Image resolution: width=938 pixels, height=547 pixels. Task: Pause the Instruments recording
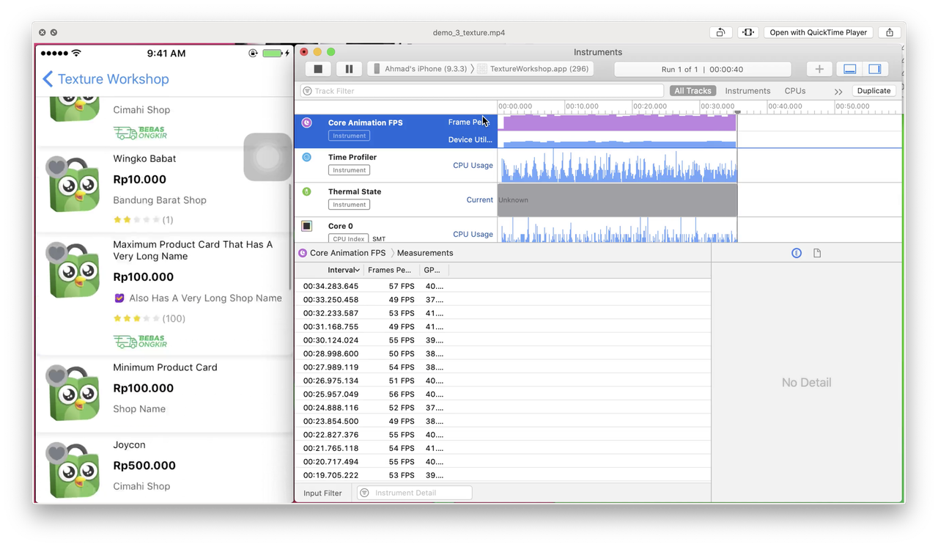click(349, 69)
